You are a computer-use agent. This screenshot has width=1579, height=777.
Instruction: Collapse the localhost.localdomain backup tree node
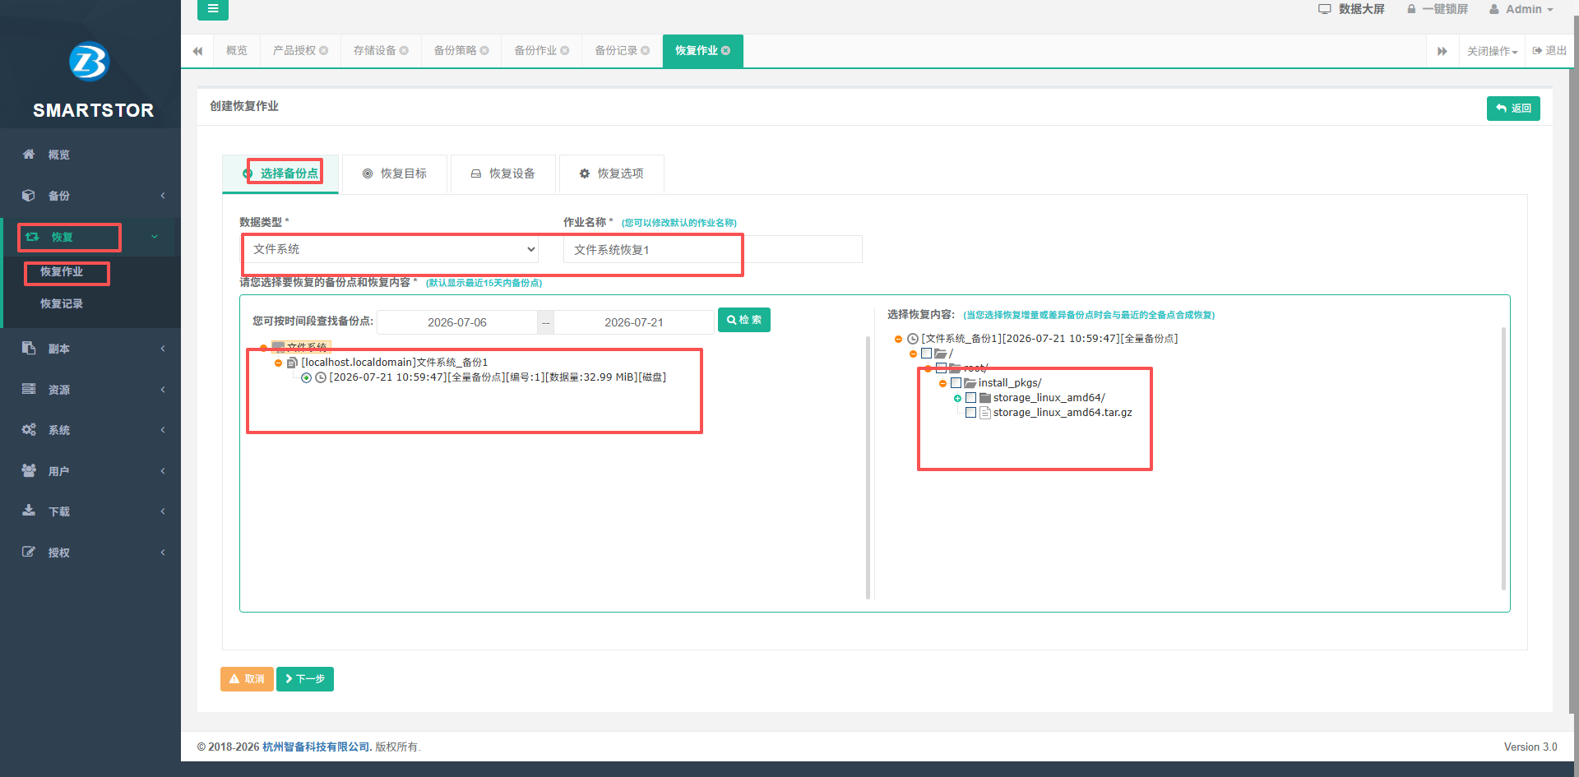tap(278, 363)
